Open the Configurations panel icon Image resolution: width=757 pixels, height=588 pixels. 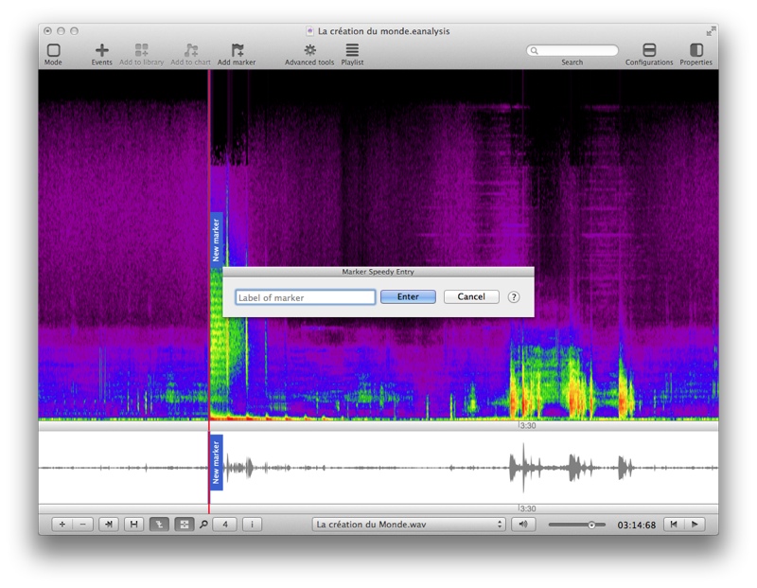pyautogui.click(x=649, y=50)
